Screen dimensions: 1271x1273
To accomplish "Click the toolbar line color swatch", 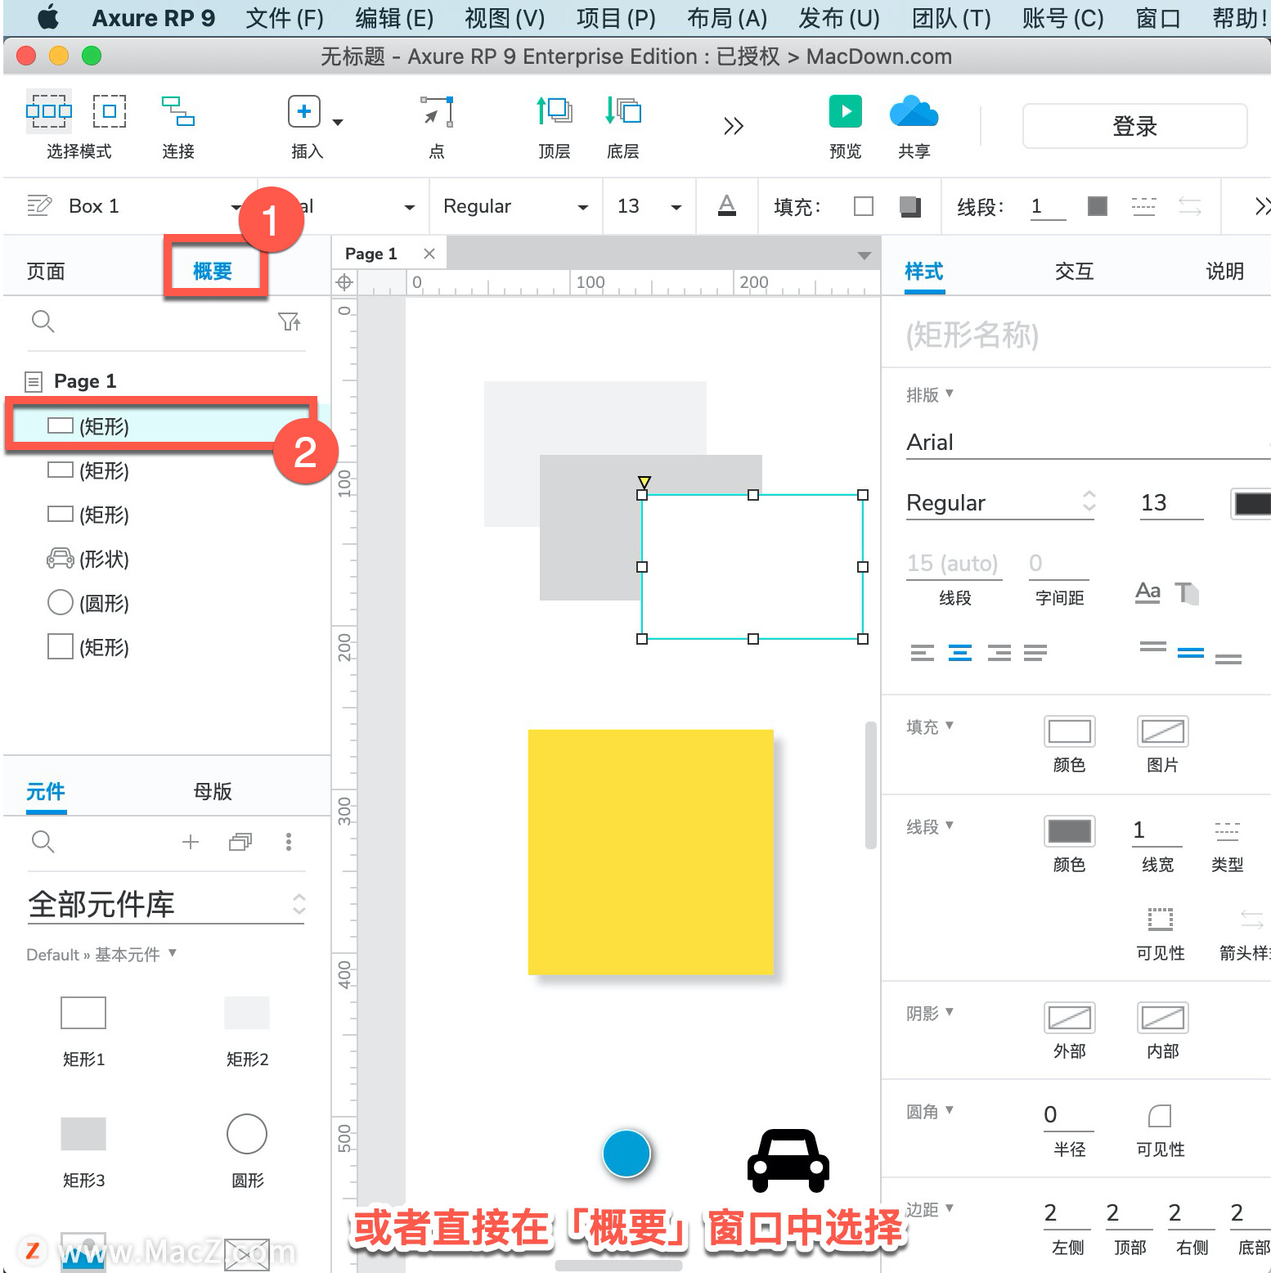I will point(1098,206).
